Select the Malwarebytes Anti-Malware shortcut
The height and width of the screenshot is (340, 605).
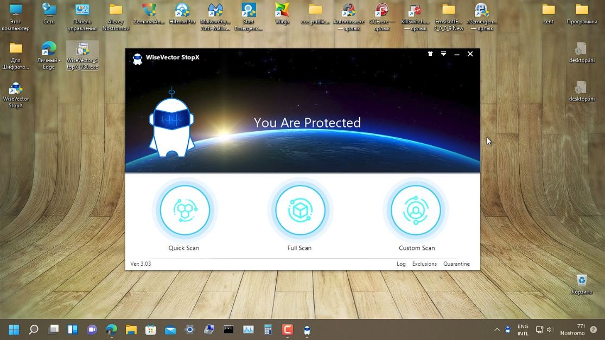click(215, 17)
